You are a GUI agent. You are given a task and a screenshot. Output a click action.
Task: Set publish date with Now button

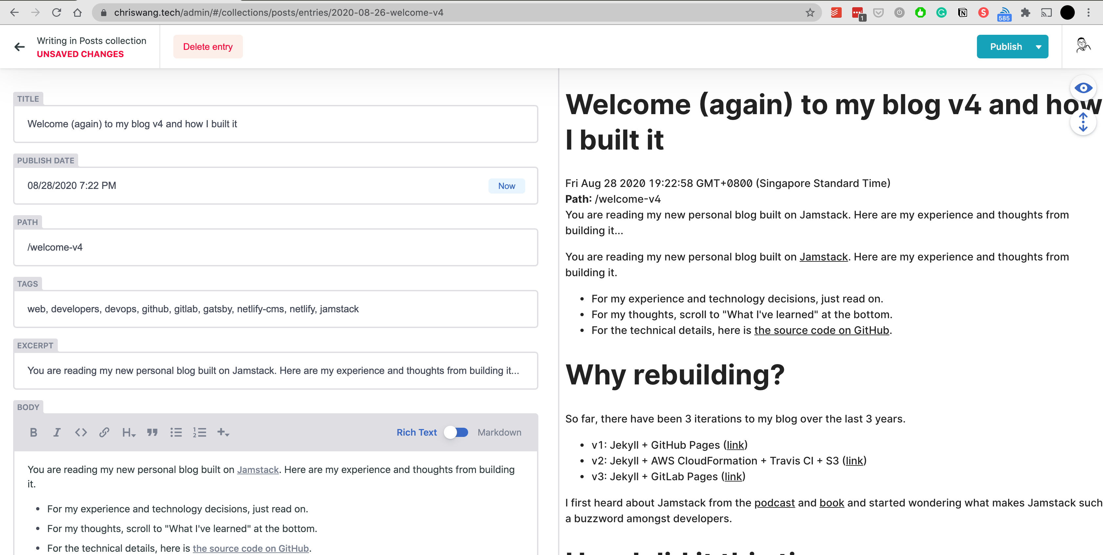tap(506, 186)
